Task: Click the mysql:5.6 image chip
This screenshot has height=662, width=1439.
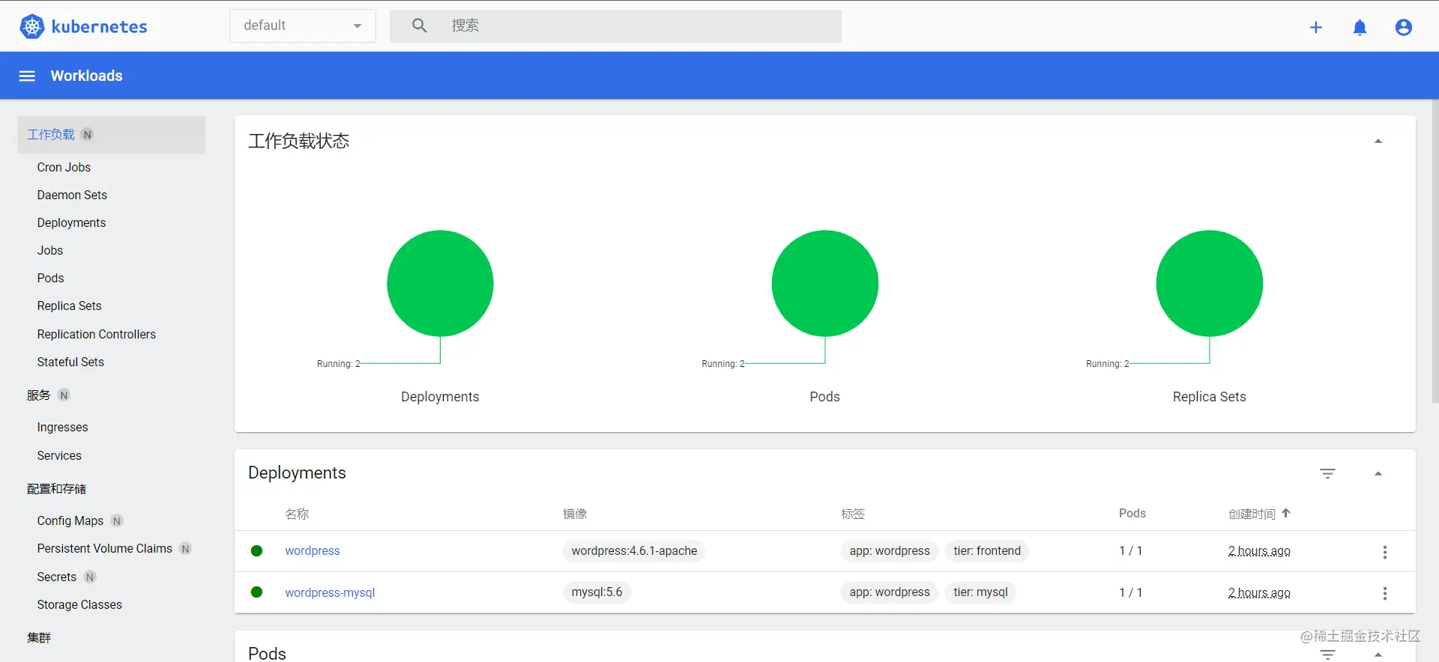Action: (x=597, y=592)
